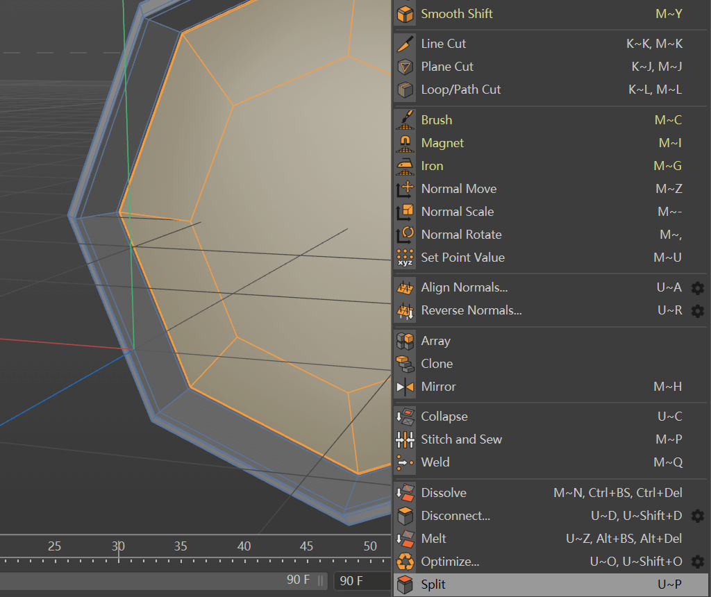Click the Normal Scale icon
711x597 pixels.
click(405, 212)
